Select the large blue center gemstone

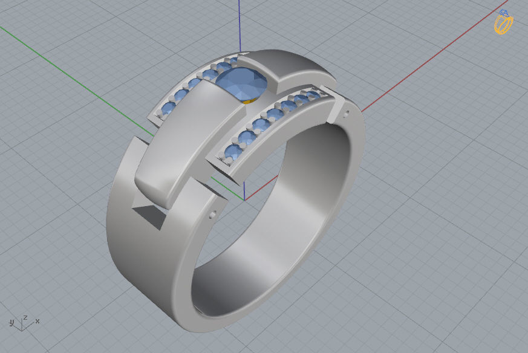point(241,84)
